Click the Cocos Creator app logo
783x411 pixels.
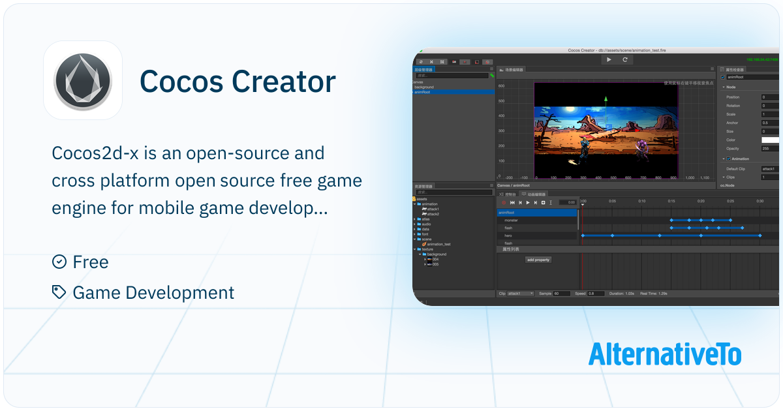(83, 80)
